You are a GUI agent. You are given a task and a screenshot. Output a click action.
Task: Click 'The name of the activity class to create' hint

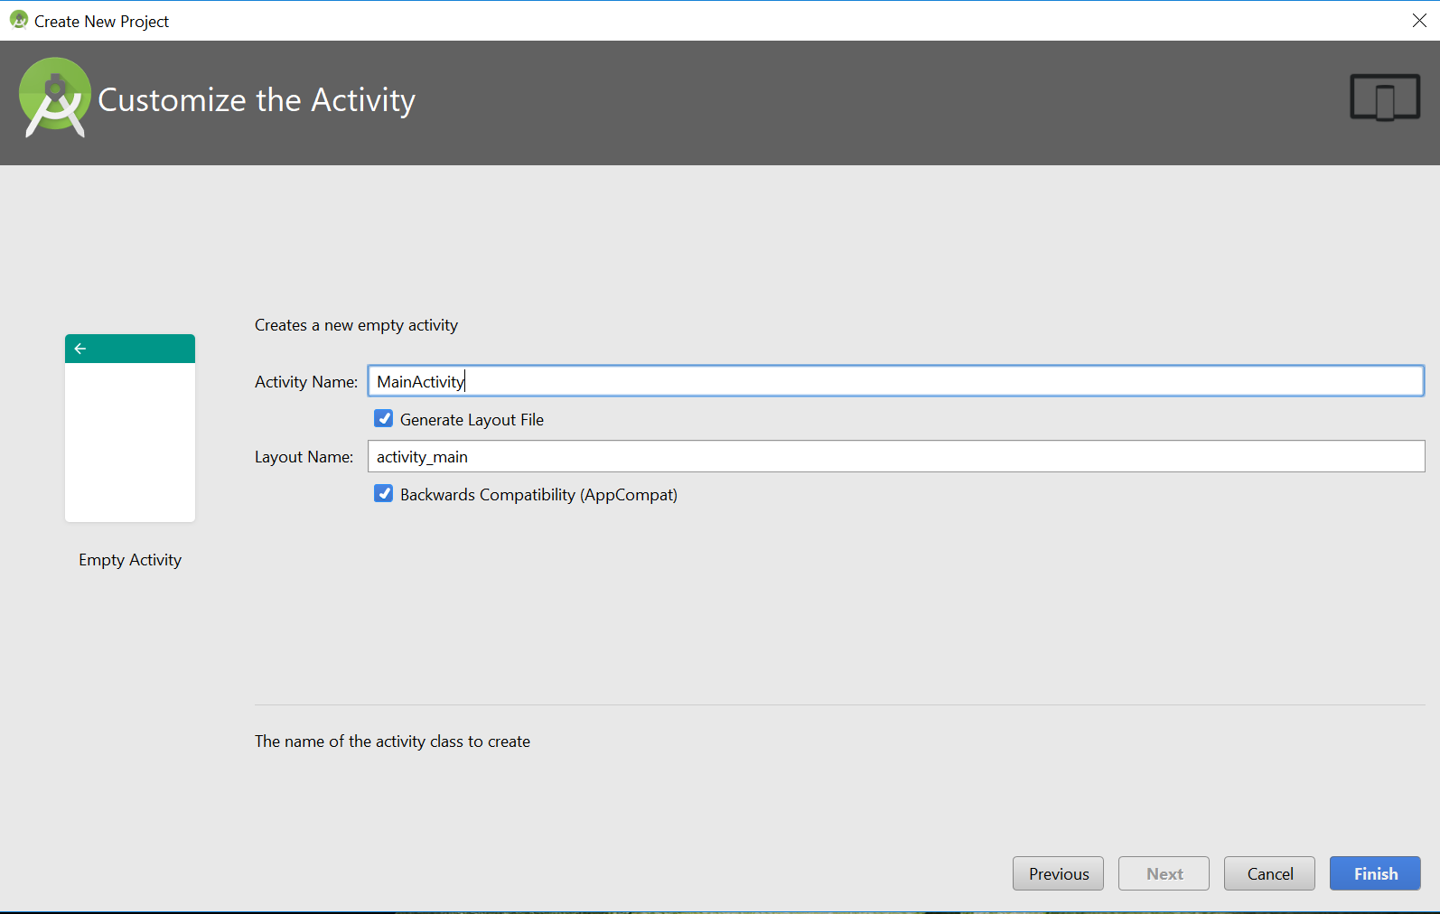[392, 741]
